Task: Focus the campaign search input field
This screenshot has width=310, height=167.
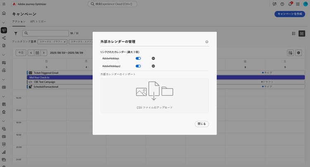Action: point(45,33)
